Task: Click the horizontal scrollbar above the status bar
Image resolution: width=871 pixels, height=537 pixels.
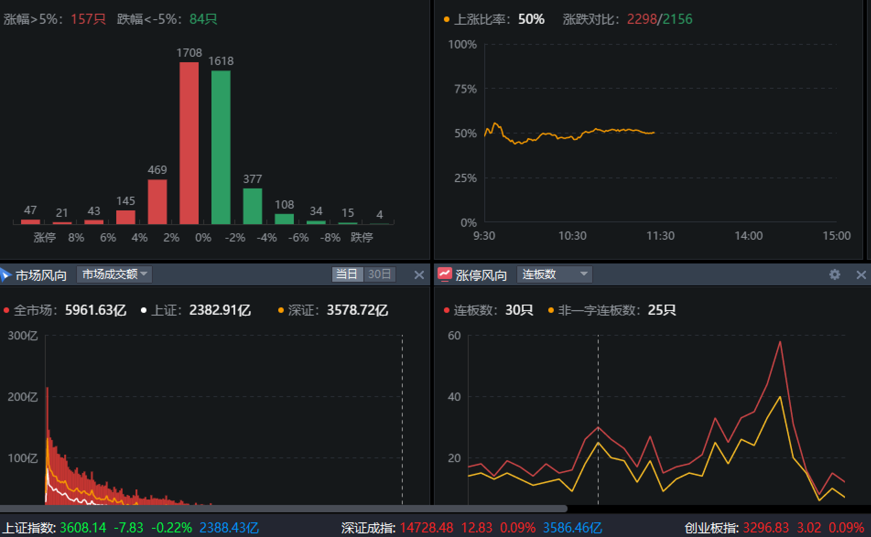Action: pyautogui.click(x=284, y=509)
